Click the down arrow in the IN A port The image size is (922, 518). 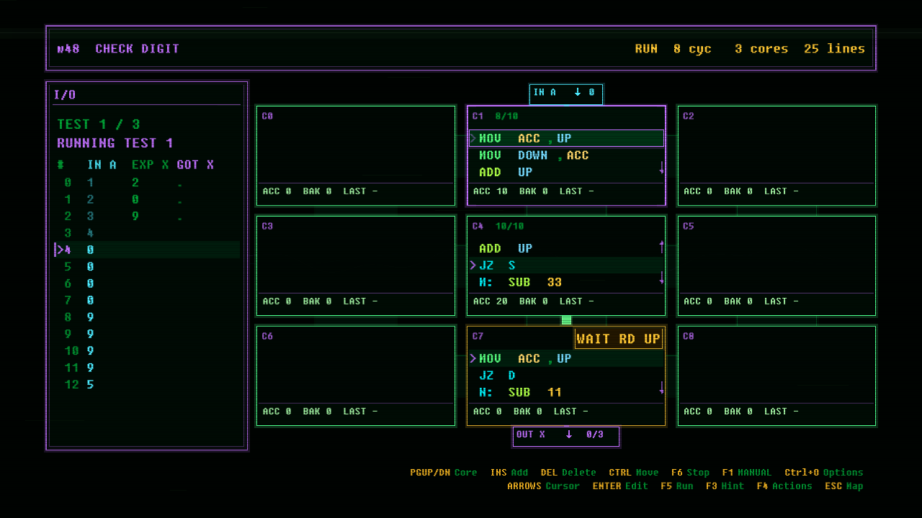[577, 92]
